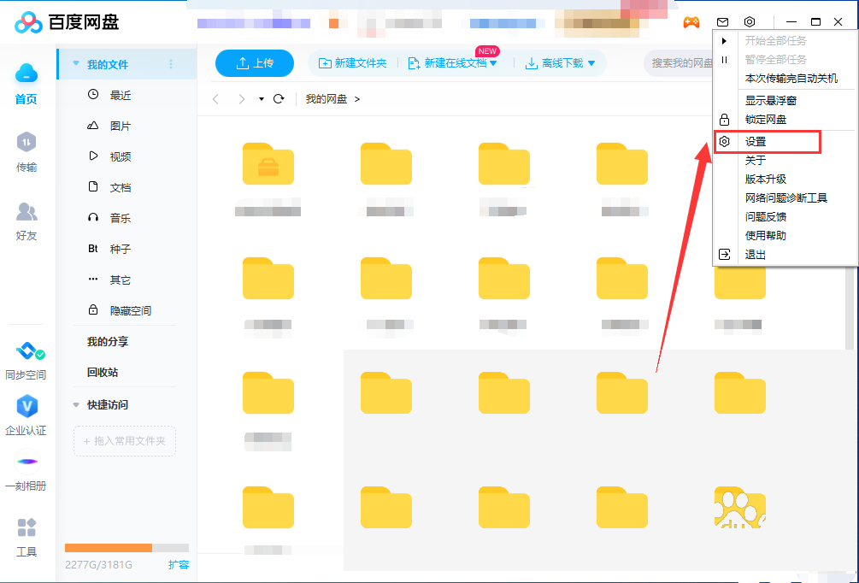Collapse the 我的文件 tree section
Image resolution: width=859 pixels, height=583 pixels.
[76, 63]
